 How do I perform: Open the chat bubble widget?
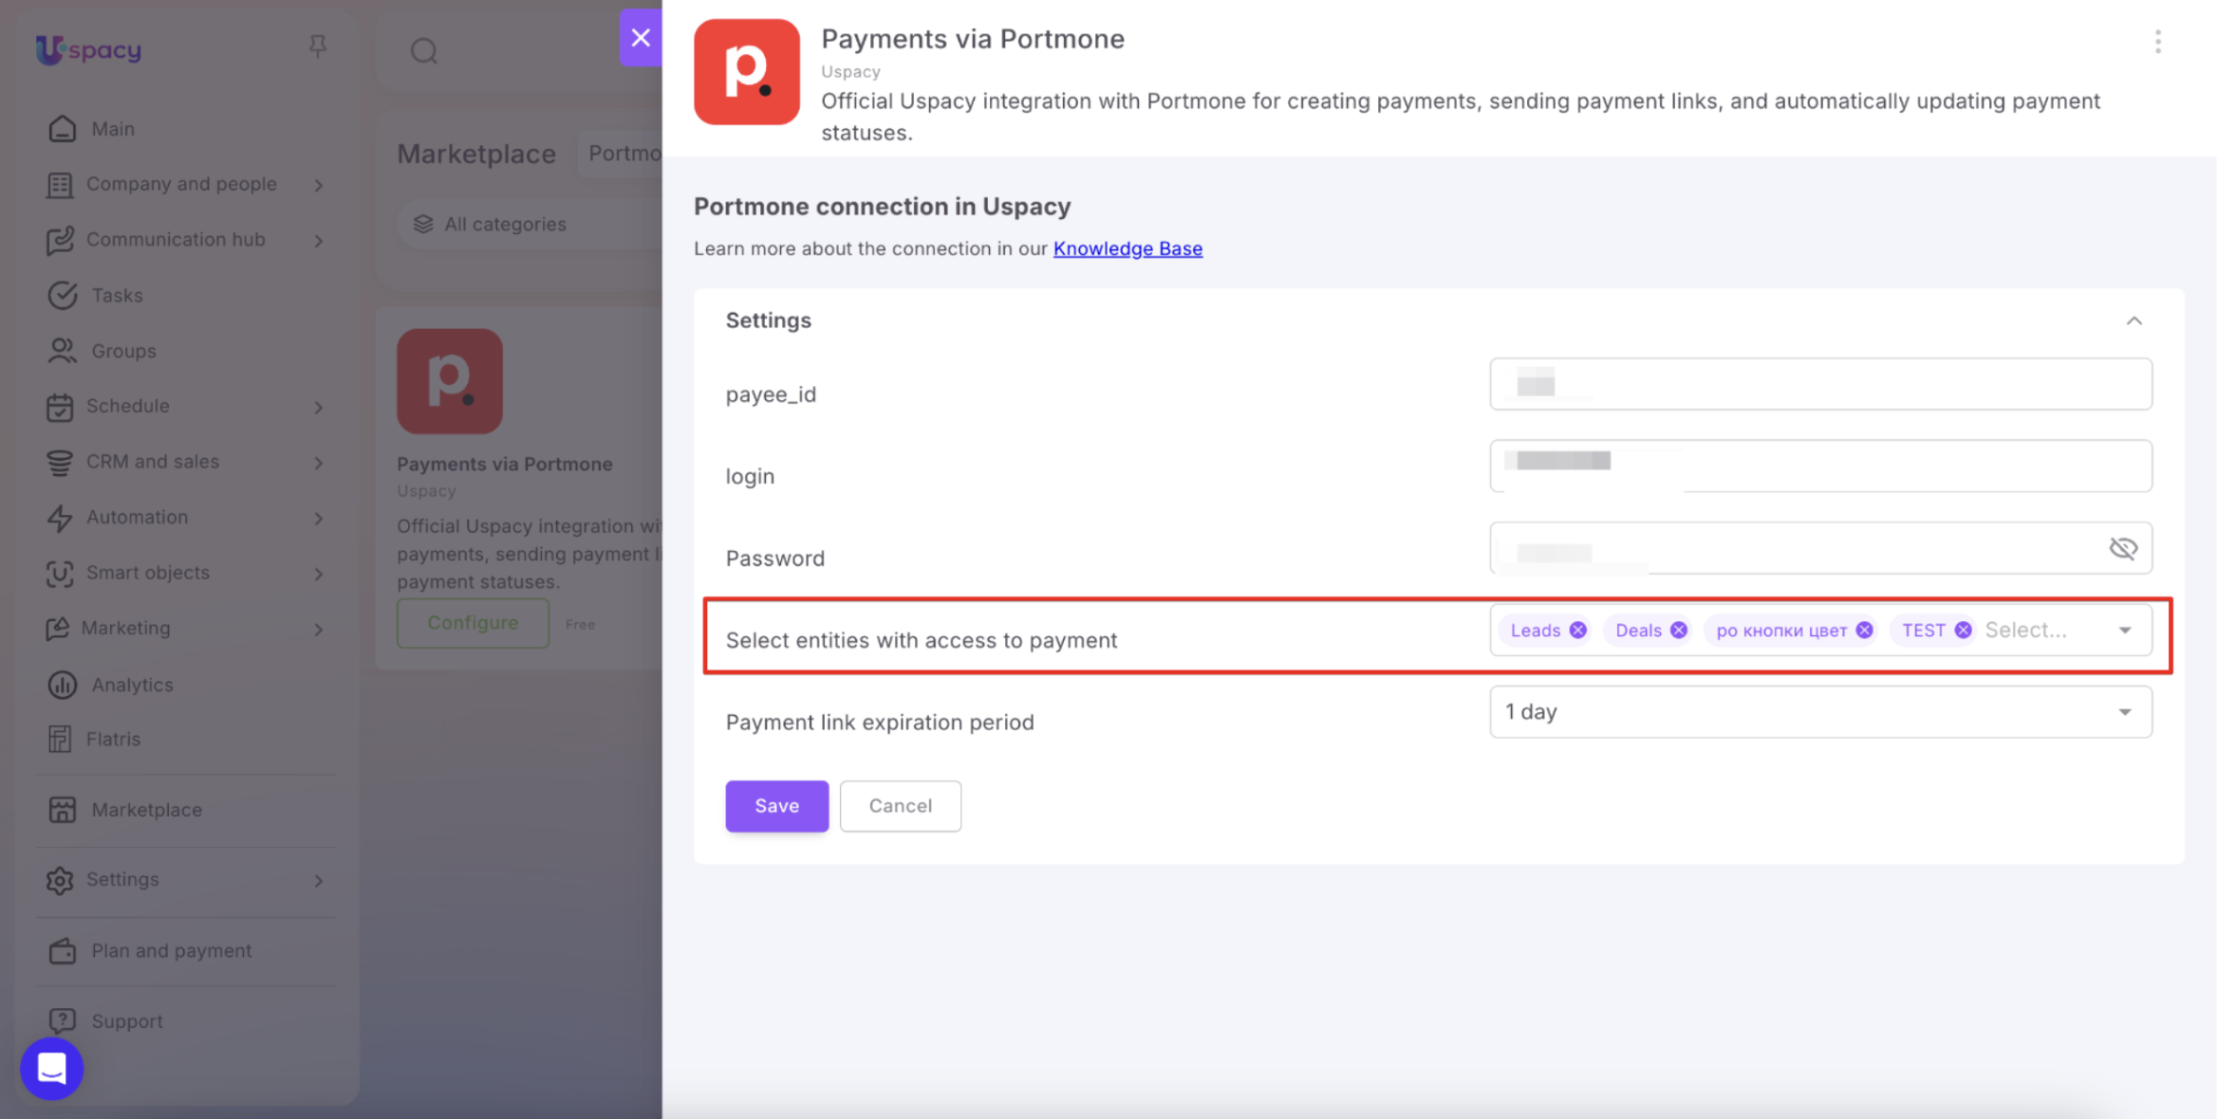click(x=52, y=1069)
